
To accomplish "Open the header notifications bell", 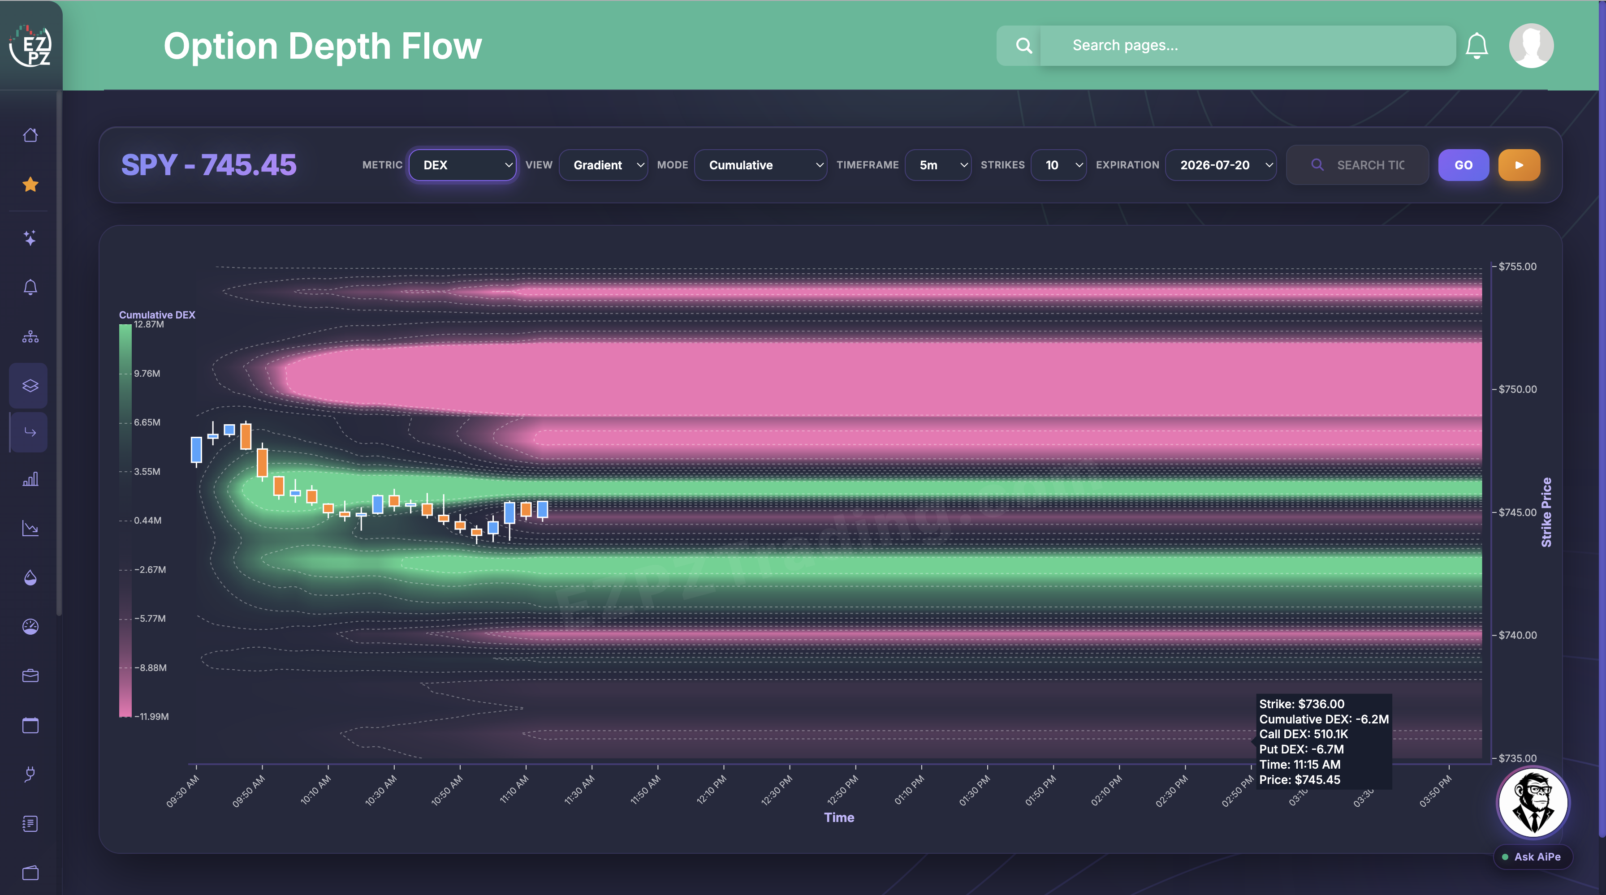I will click(1476, 46).
